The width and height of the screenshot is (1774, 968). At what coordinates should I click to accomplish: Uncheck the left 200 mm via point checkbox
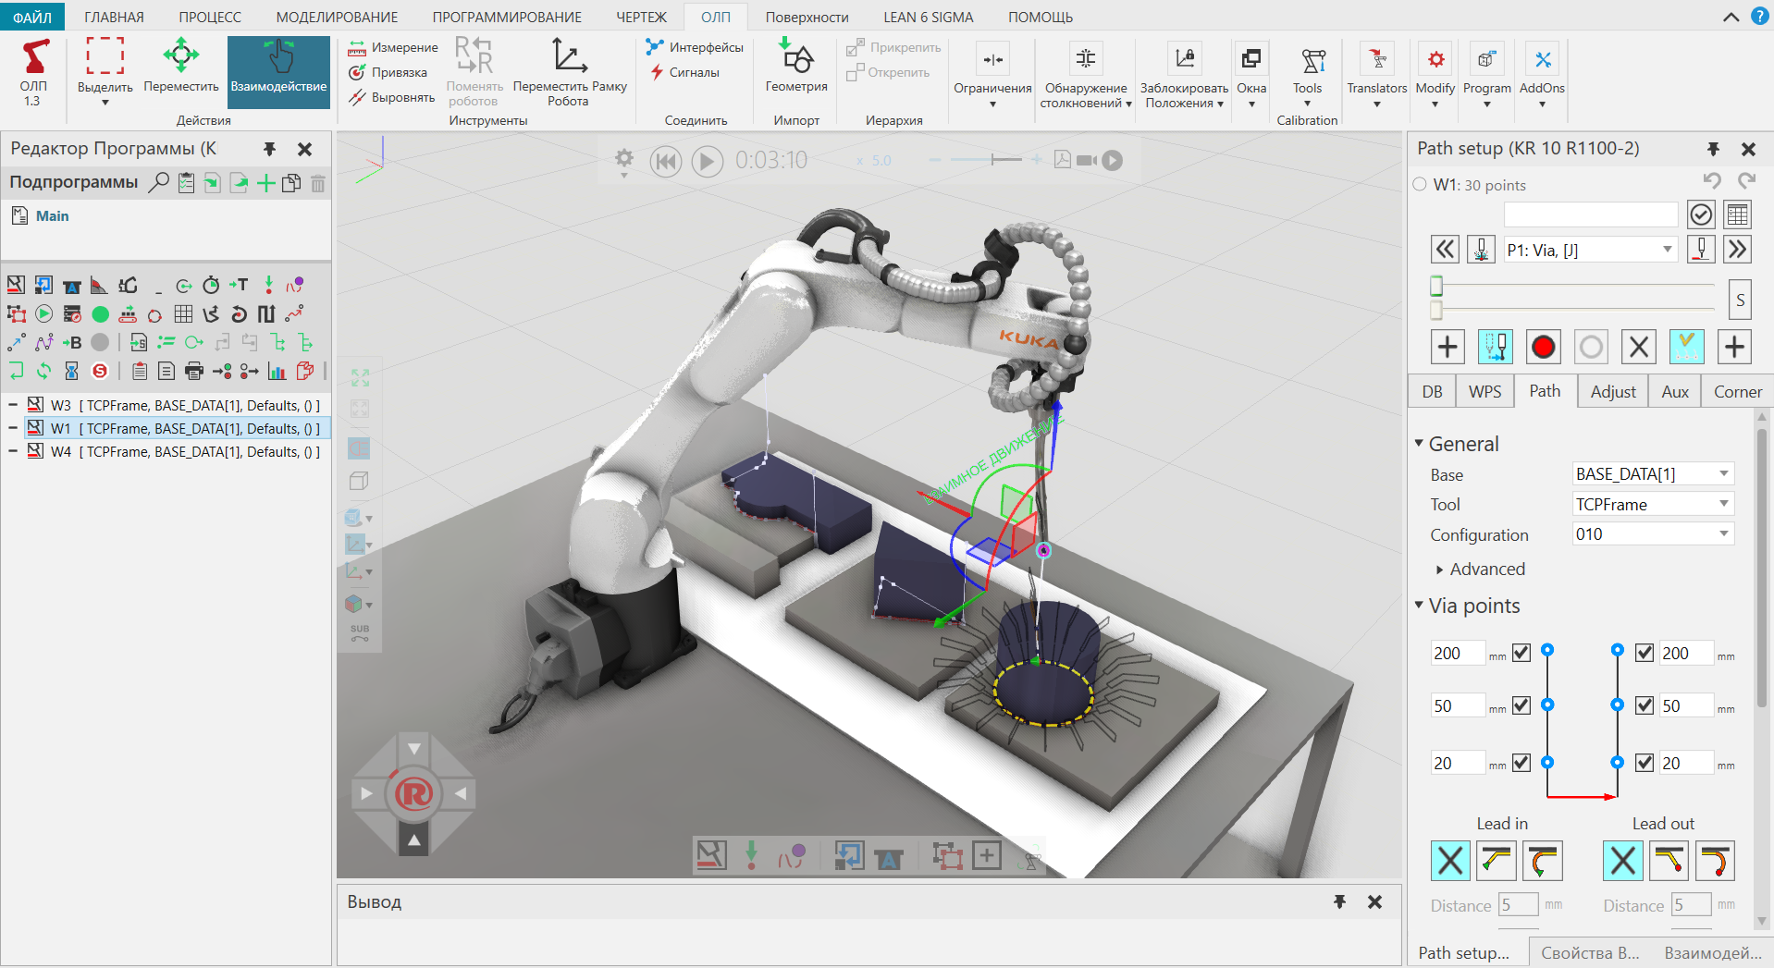coord(1521,653)
